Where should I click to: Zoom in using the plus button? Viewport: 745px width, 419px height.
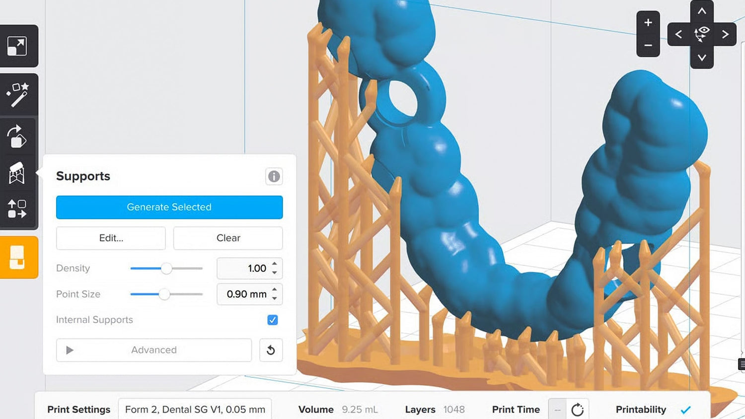(648, 22)
